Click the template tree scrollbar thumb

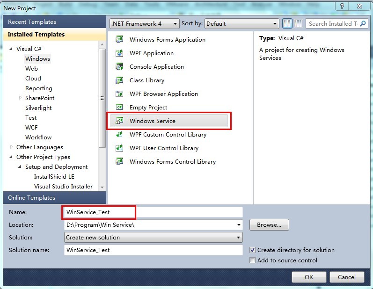(x=102, y=98)
